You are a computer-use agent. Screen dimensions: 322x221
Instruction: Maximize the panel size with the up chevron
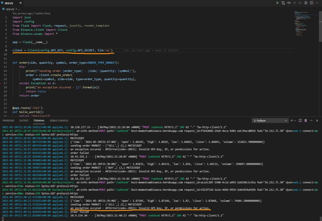pos(311,121)
